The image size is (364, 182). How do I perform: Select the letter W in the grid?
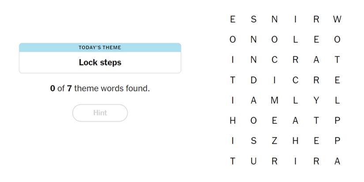(337, 19)
